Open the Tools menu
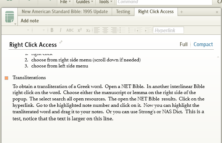The height and width of the screenshot is (143, 222). (105, 2)
